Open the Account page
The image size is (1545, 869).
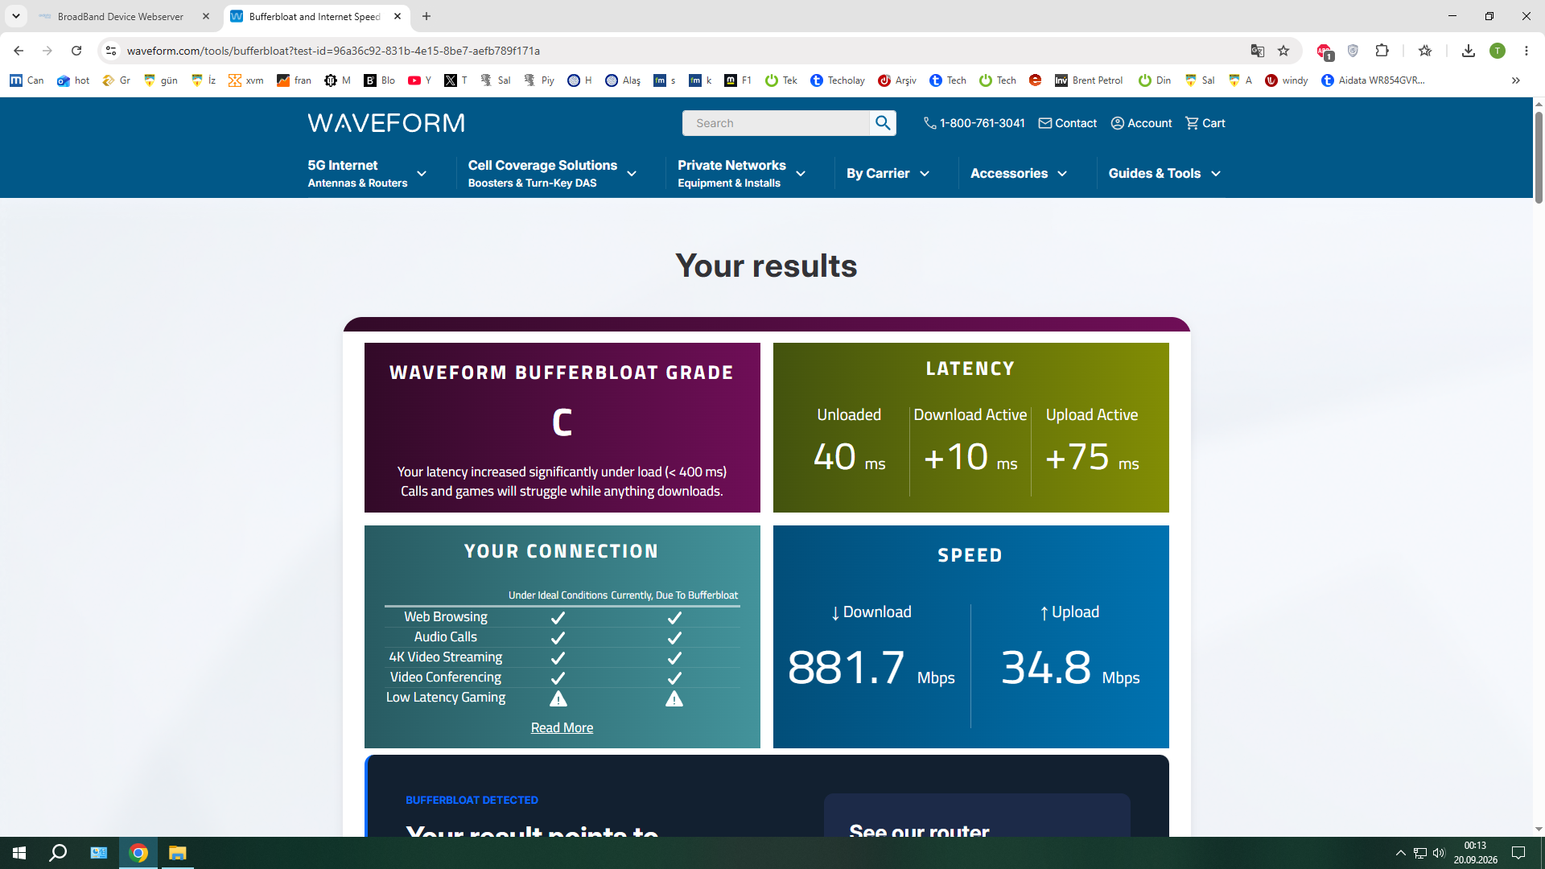click(1141, 123)
